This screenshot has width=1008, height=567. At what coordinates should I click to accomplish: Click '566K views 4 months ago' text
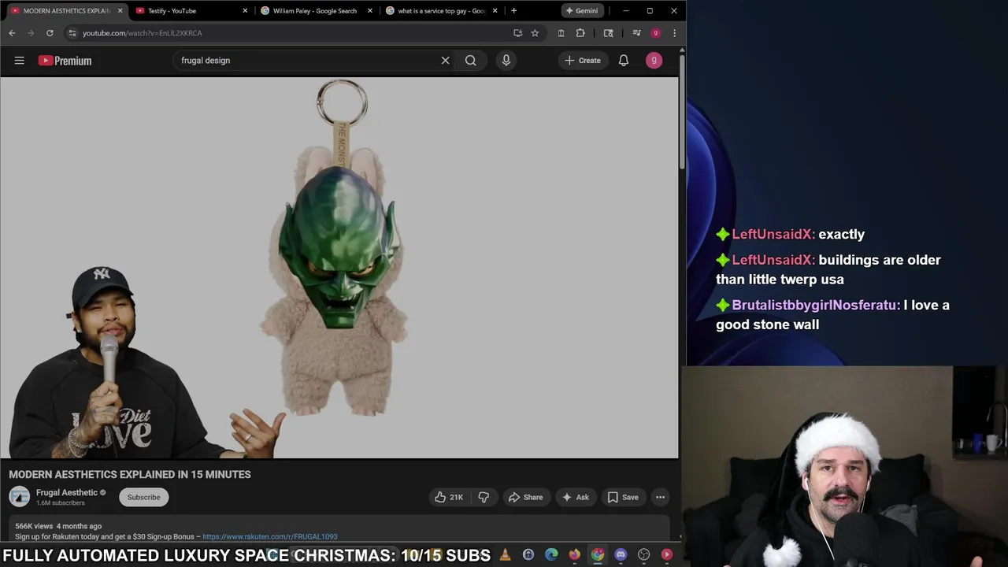tap(58, 526)
